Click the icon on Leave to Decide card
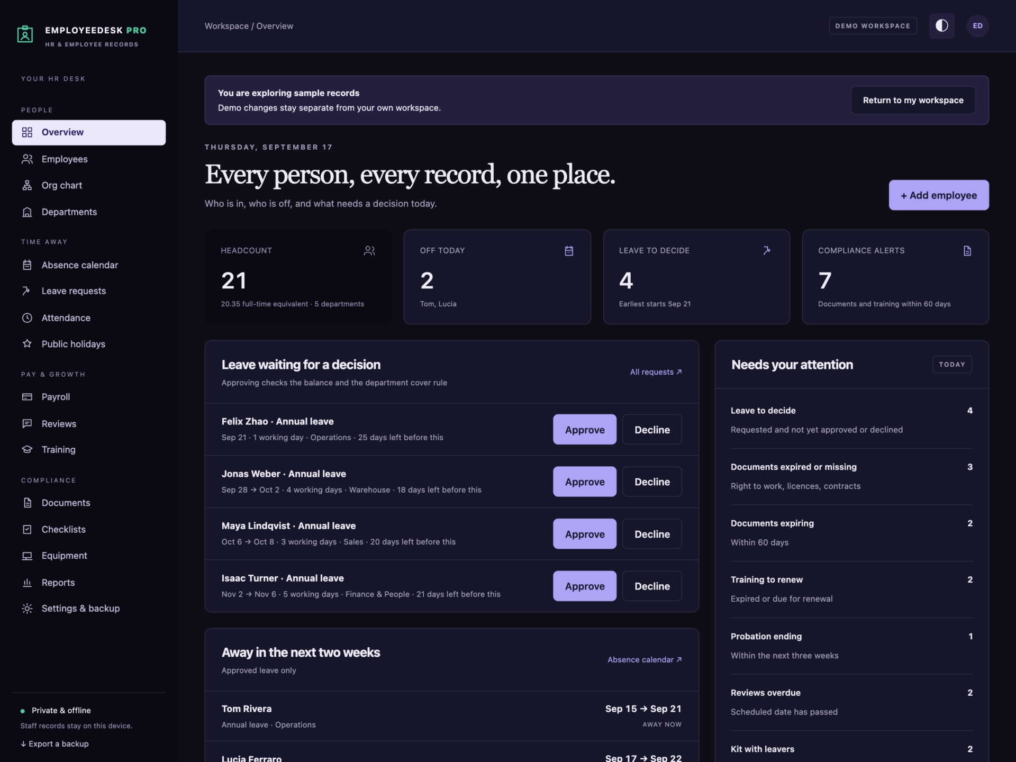 pyautogui.click(x=767, y=250)
